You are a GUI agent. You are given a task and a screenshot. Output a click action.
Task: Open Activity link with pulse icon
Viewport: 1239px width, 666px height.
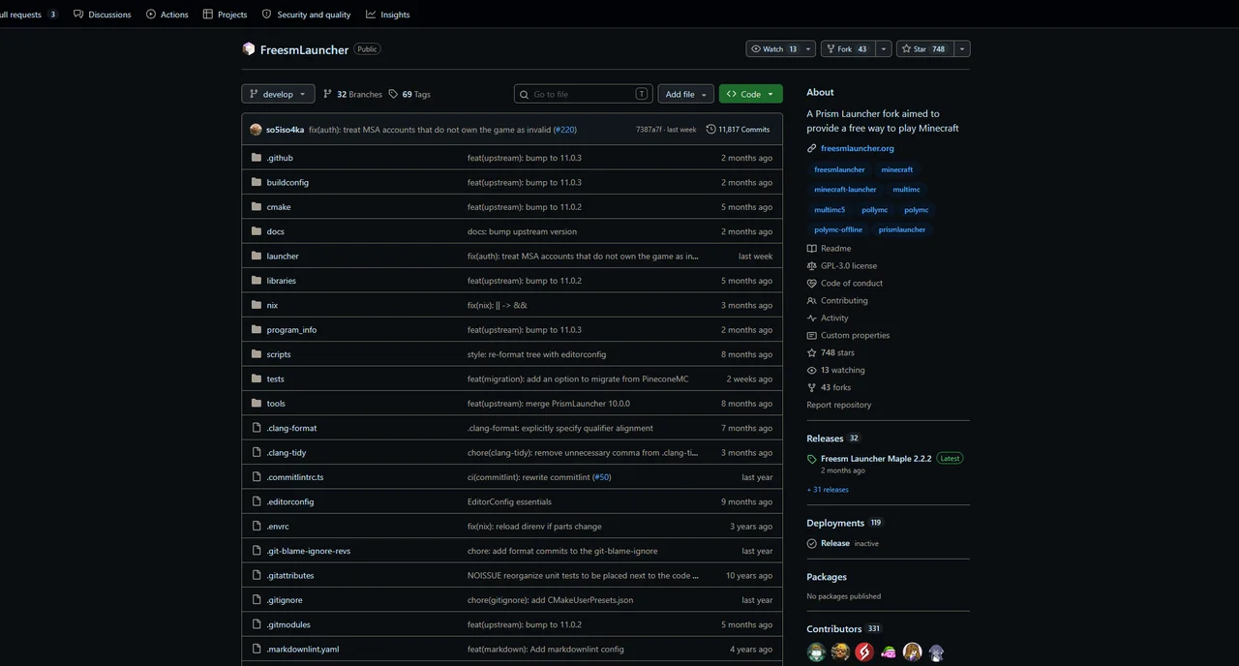[x=828, y=318]
